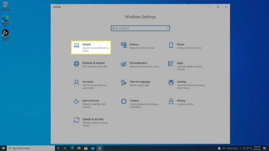Open Microsoft Store from the taskbar
Image resolution: width=269 pixels, height=151 pixels.
86,148
